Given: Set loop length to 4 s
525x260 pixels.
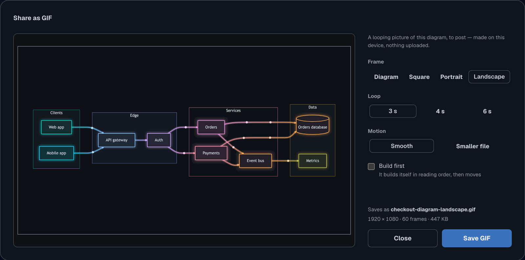Looking at the screenshot, I should coord(440,111).
